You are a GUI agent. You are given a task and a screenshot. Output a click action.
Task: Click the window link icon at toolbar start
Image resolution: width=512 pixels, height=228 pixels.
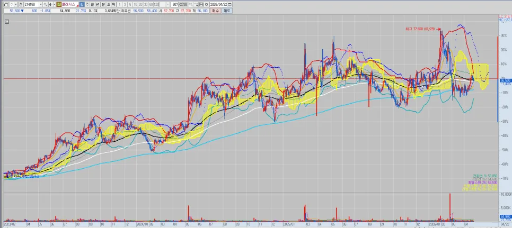6,5
